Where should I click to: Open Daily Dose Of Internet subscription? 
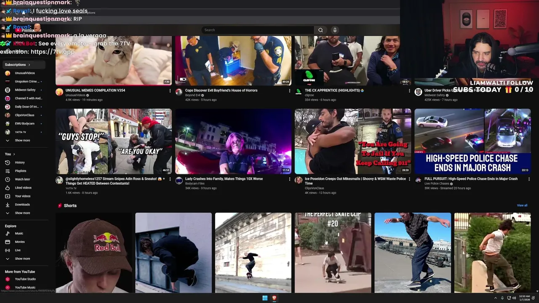click(27, 107)
